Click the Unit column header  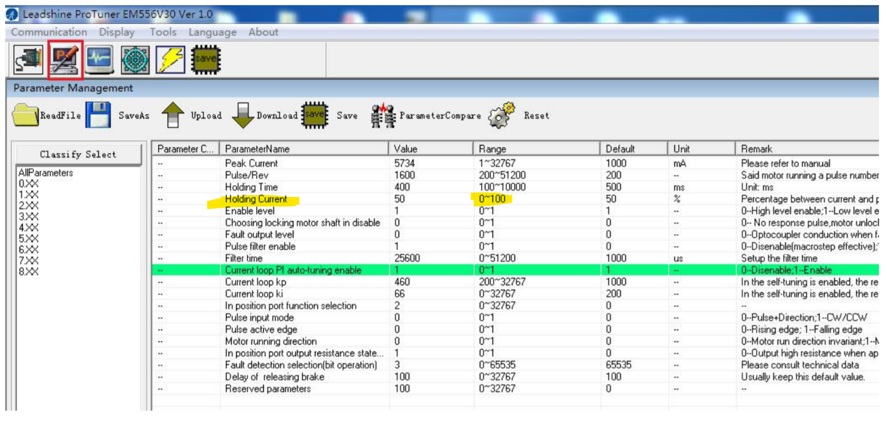(x=702, y=149)
